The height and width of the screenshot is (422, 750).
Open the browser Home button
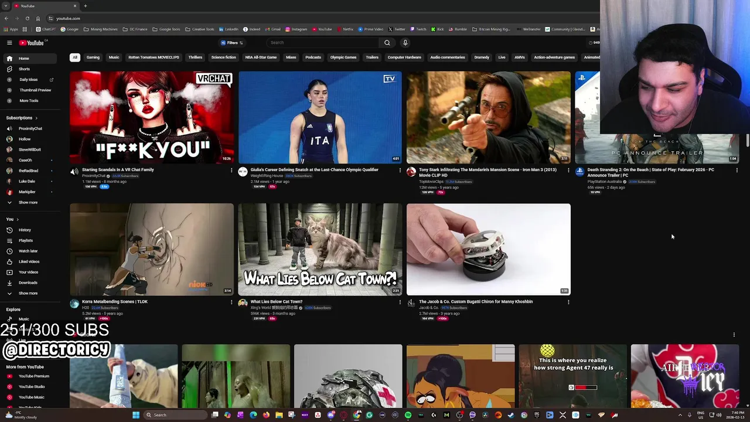38,18
